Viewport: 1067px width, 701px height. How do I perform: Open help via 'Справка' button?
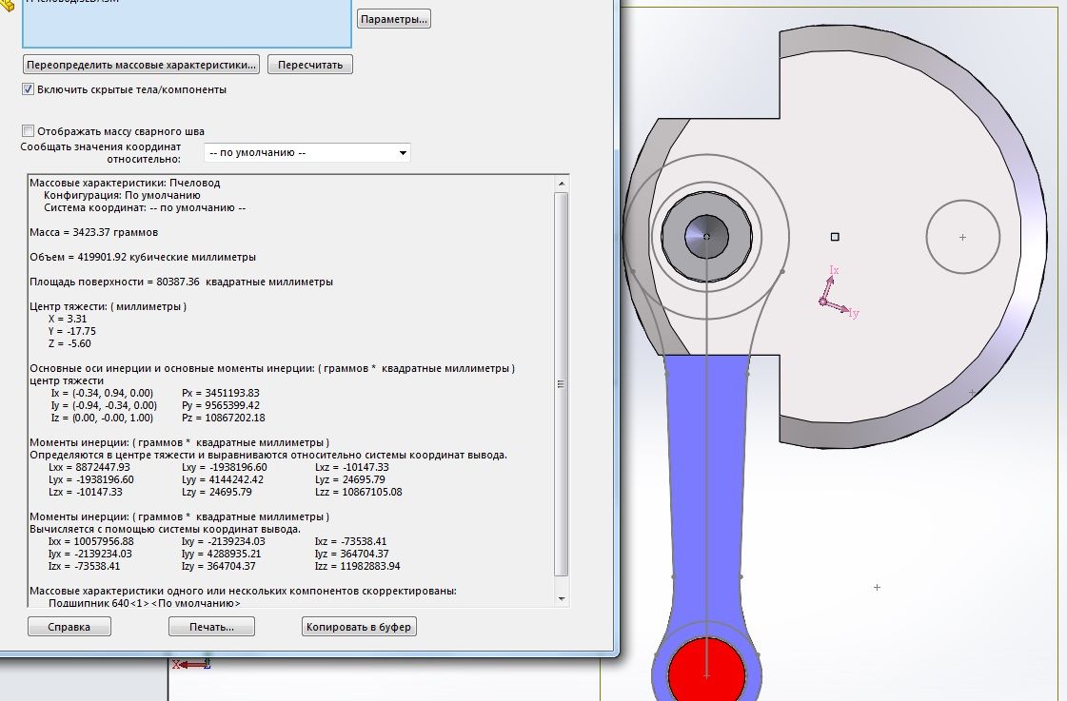[69, 627]
